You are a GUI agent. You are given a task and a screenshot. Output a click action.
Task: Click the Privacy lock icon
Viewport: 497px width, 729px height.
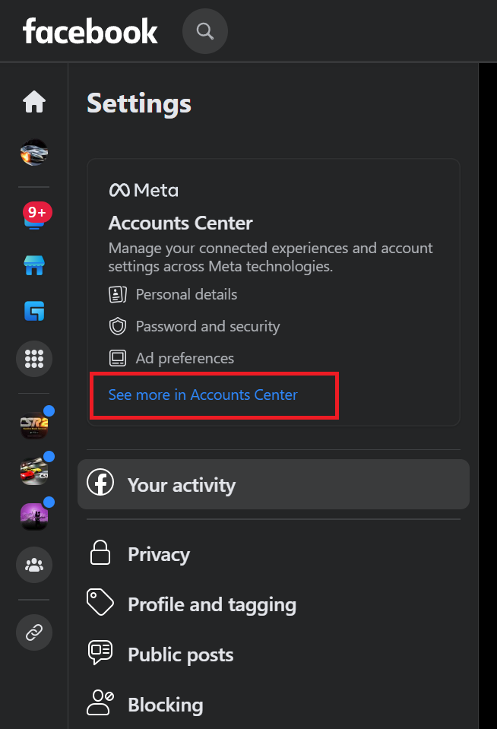pos(100,553)
